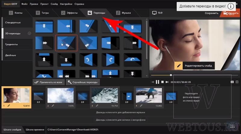
Task: Pause the video preview playback
Action: coord(157,82)
